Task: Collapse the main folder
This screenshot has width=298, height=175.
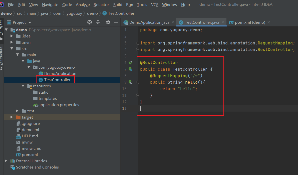Action: (18, 55)
